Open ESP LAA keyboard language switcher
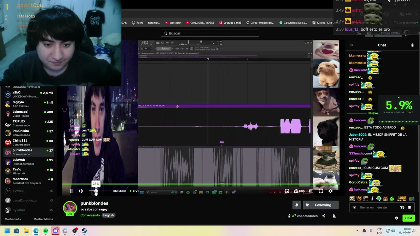 [x=379, y=231]
